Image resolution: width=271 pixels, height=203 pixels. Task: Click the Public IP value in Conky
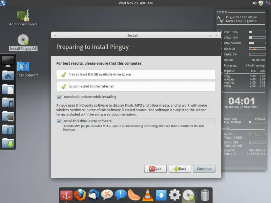point(256,154)
